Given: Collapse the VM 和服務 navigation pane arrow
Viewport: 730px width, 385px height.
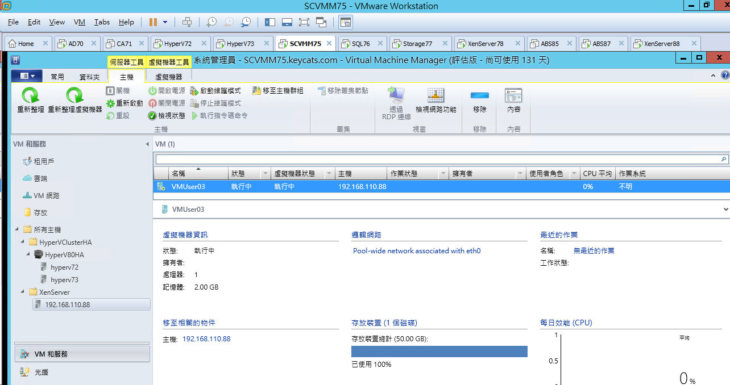Looking at the screenshot, I should pos(148,144).
